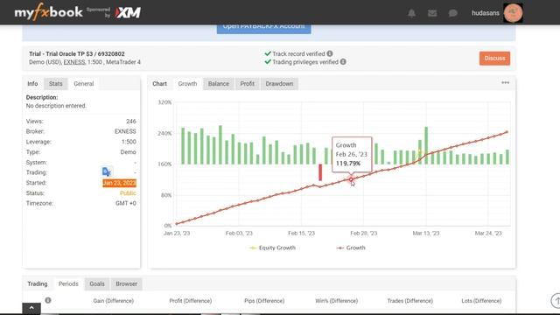
Task: Click the account title Trial Oracle TP S3
Action: 77,54
